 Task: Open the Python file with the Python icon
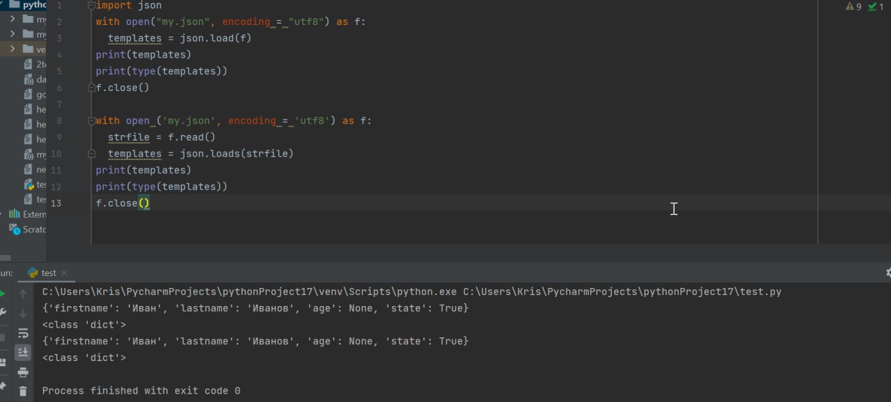[x=35, y=184]
